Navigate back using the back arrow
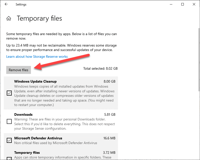The height and width of the screenshot is (160, 200). click(6, 4)
